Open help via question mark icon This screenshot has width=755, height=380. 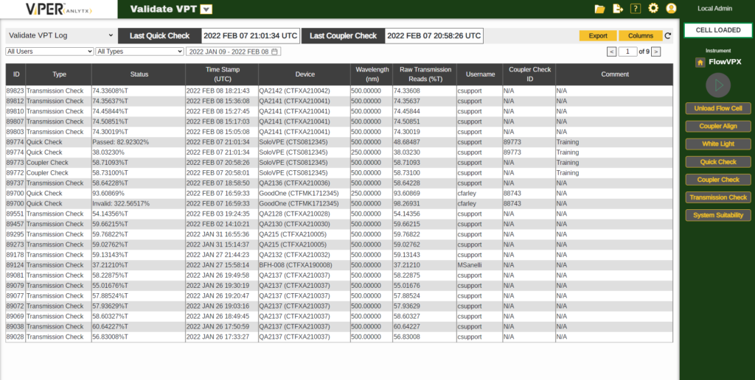[636, 9]
